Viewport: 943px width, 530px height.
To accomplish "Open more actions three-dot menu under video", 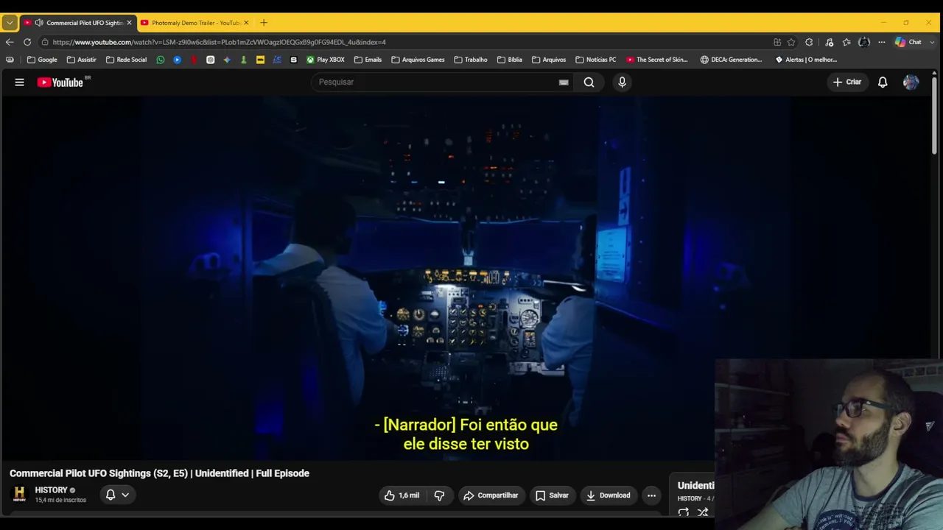I will point(651,495).
